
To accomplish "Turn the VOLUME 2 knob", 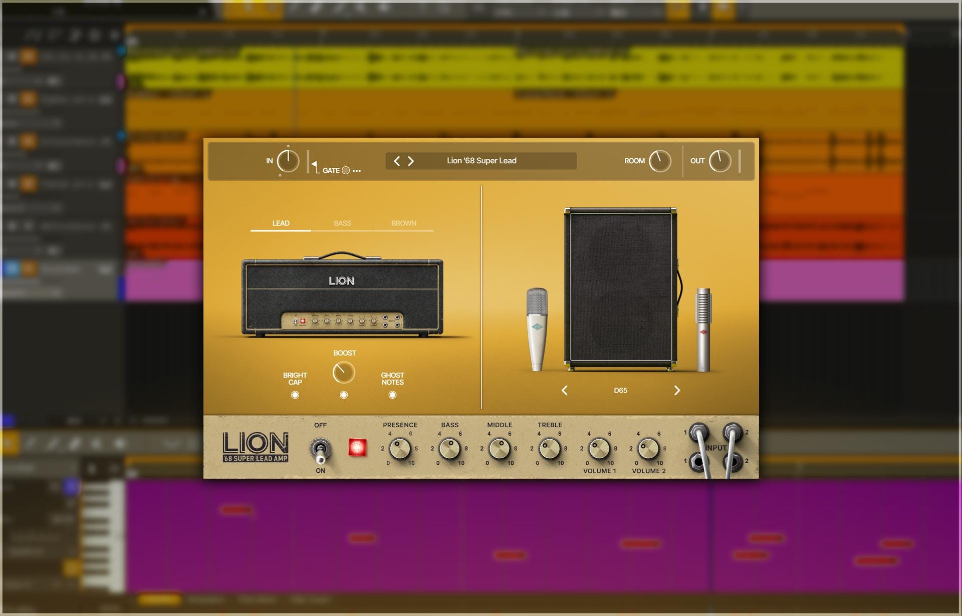I will (x=648, y=449).
